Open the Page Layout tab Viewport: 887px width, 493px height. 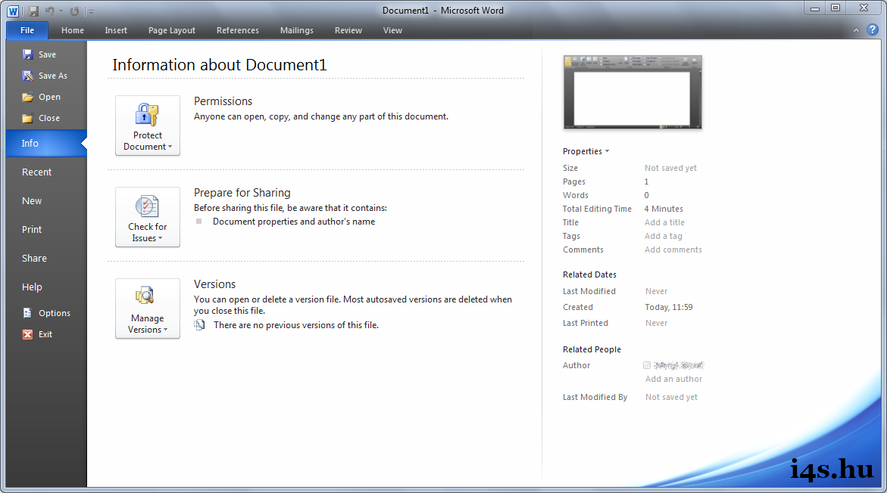pyautogui.click(x=172, y=30)
